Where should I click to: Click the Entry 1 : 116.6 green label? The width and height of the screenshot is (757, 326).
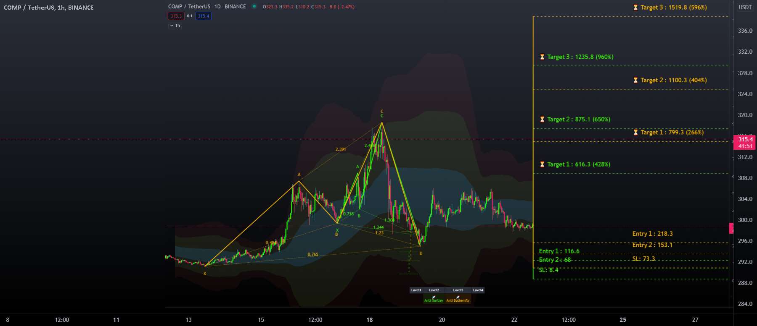pos(559,251)
